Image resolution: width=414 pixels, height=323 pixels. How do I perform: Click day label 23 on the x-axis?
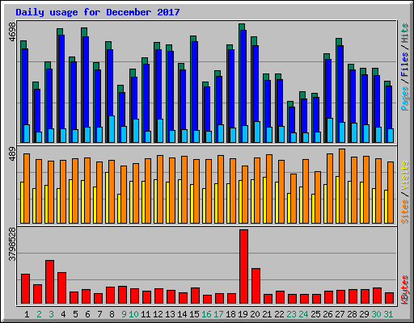pyautogui.click(x=291, y=314)
